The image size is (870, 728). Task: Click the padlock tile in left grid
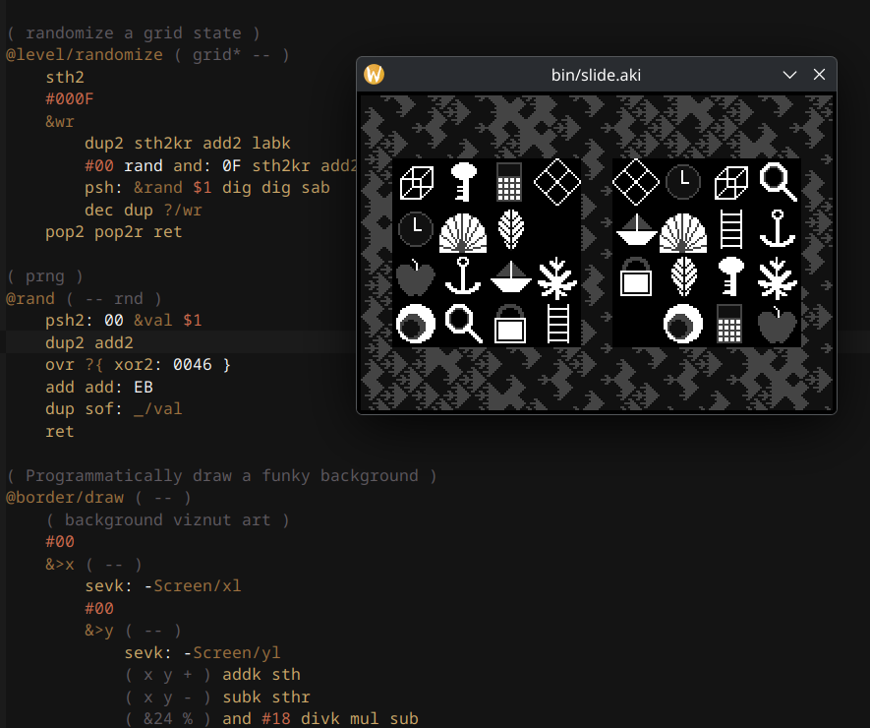click(x=510, y=324)
